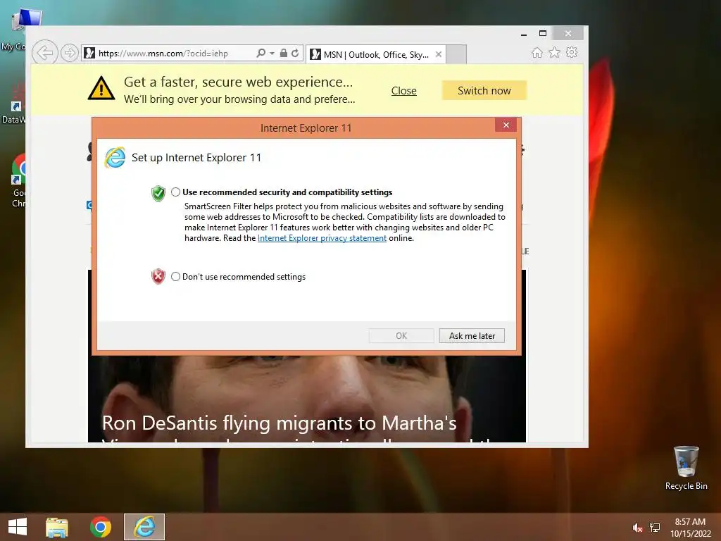Open File Explorer from the taskbar
Screen dimensions: 721x541
coord(57,527)
